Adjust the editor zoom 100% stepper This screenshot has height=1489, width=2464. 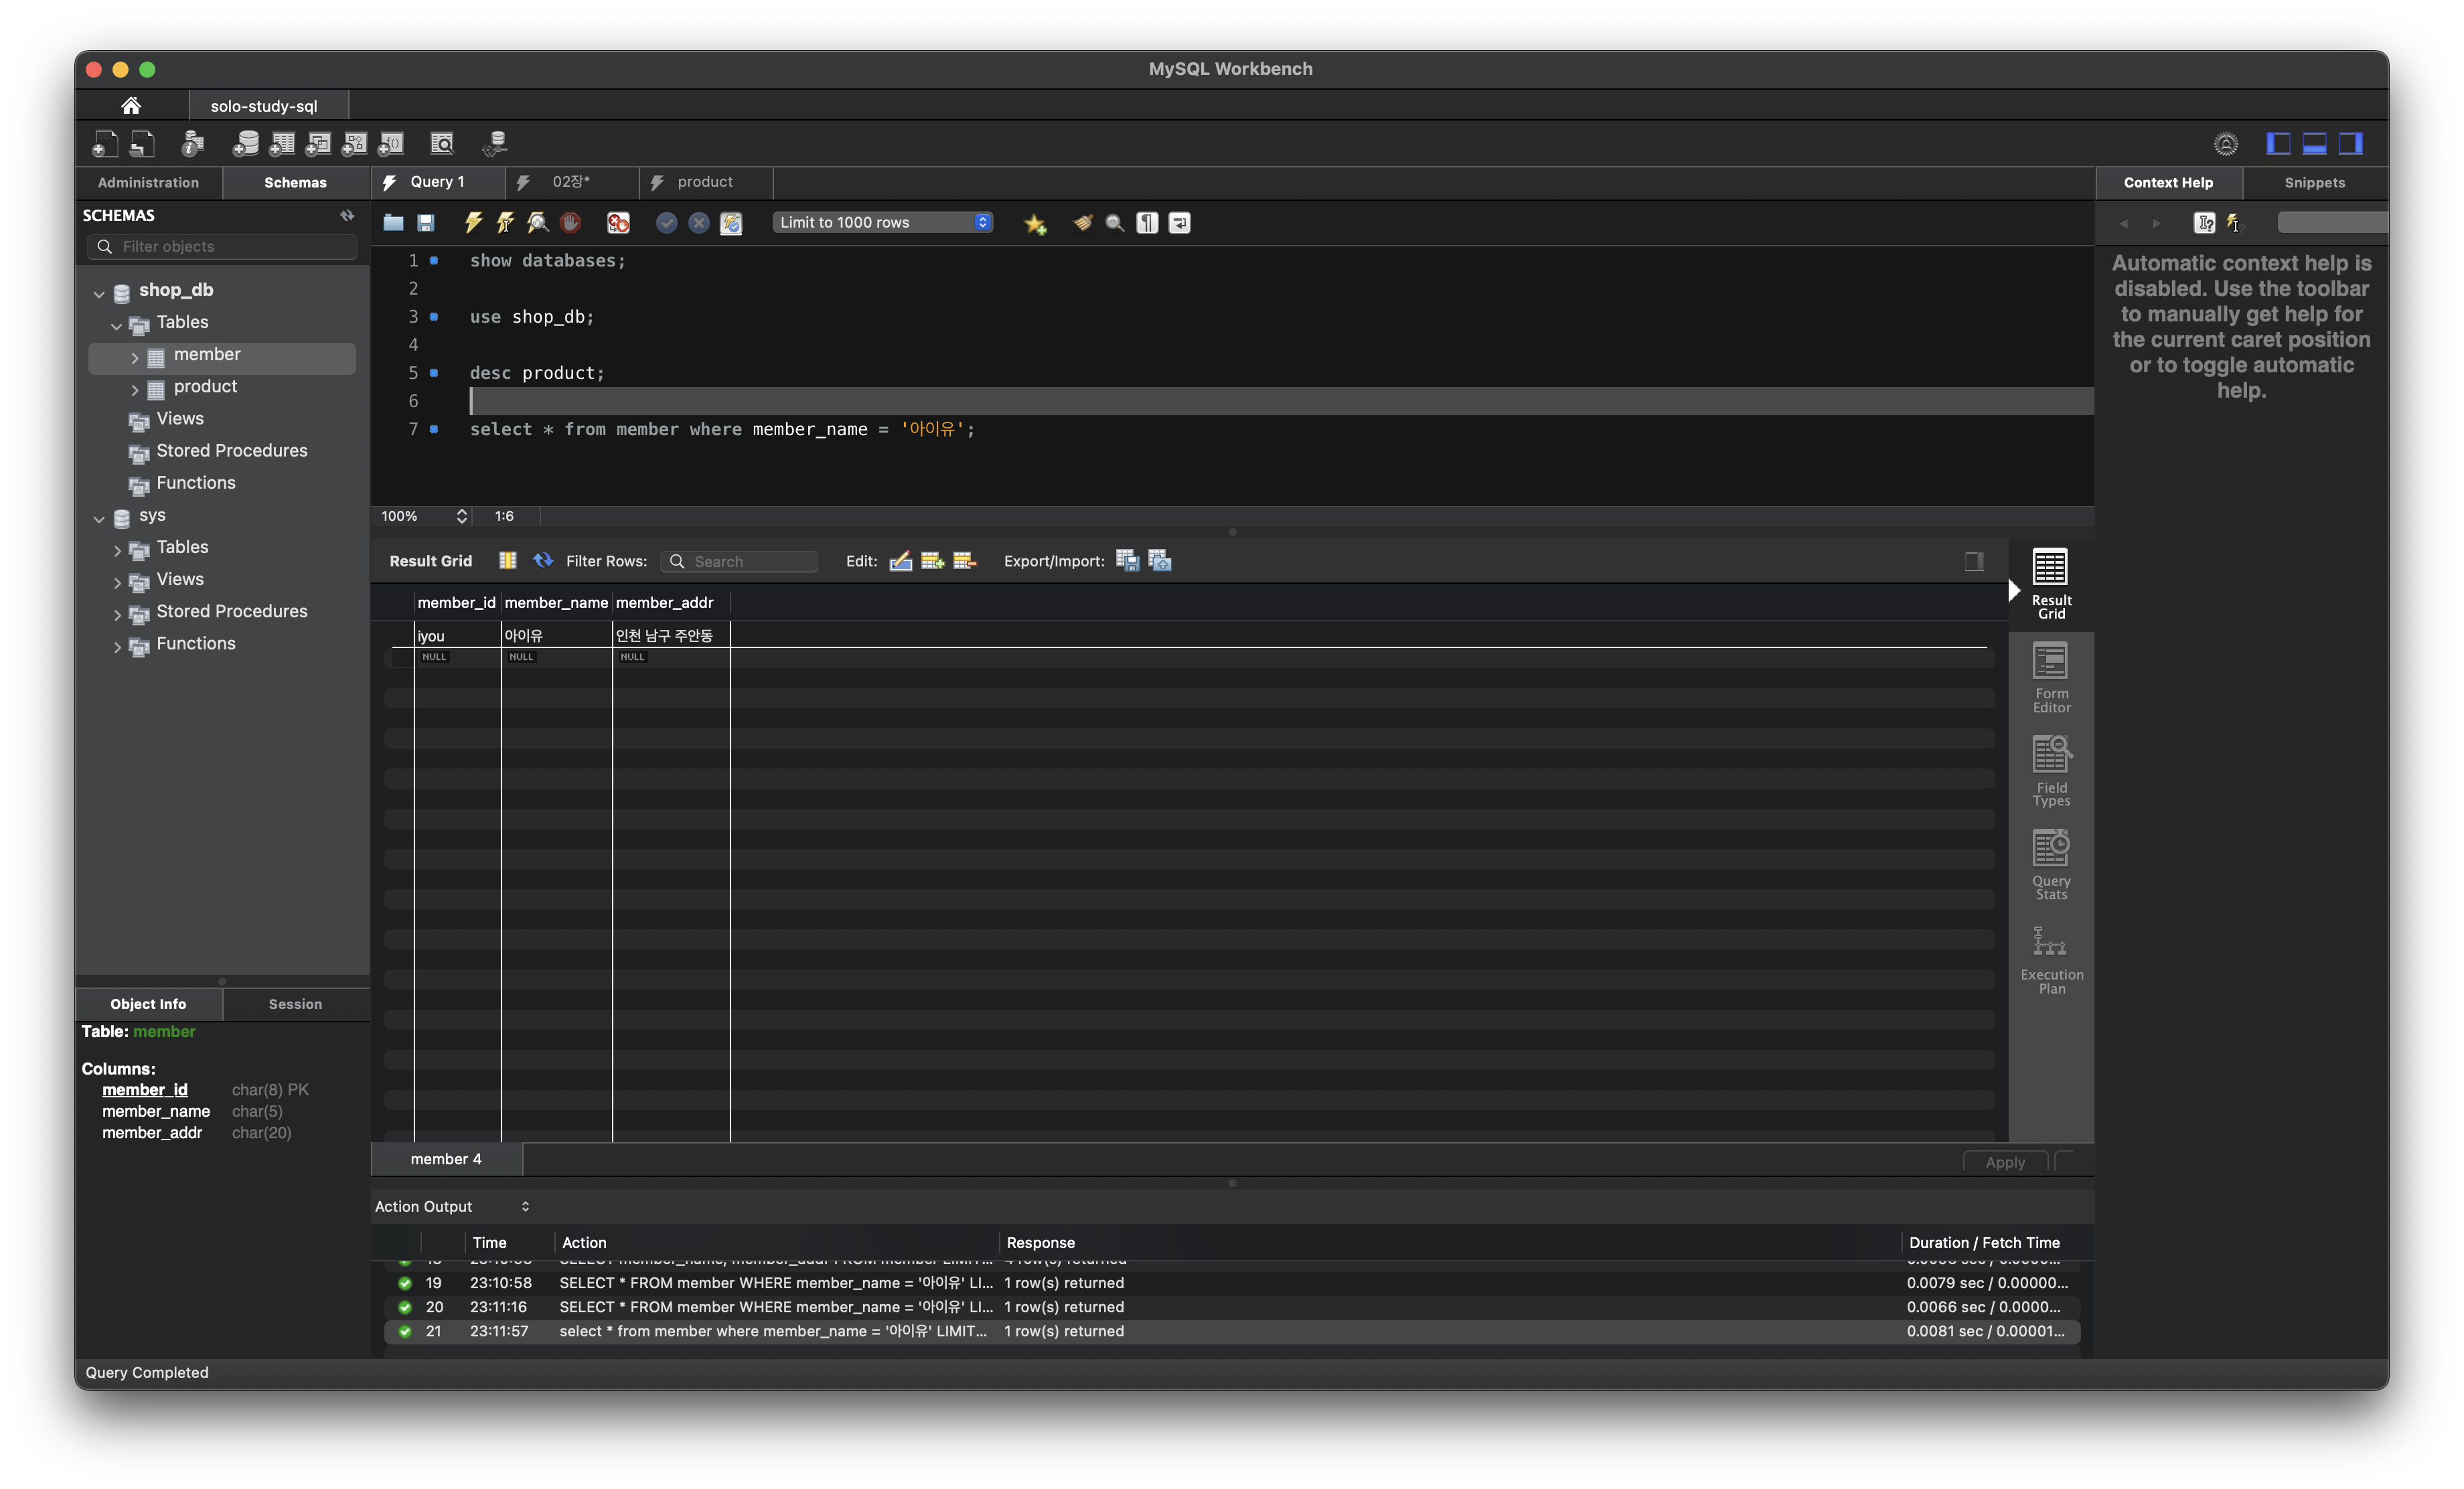point(461,516)
